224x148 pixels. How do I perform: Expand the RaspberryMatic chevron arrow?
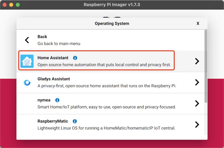click(x=197, y=124)
